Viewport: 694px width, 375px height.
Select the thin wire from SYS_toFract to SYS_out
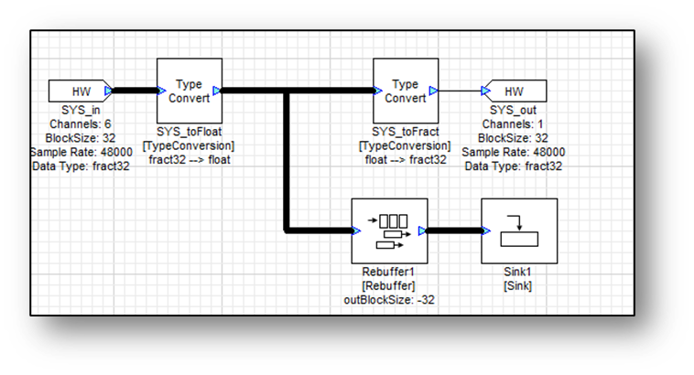coord(458,91)
